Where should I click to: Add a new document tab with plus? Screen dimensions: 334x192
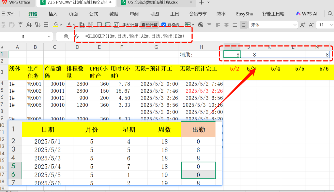[202, 3]
